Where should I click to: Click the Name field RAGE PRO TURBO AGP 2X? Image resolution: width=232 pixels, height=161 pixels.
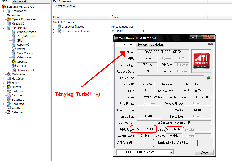[163, 52]
